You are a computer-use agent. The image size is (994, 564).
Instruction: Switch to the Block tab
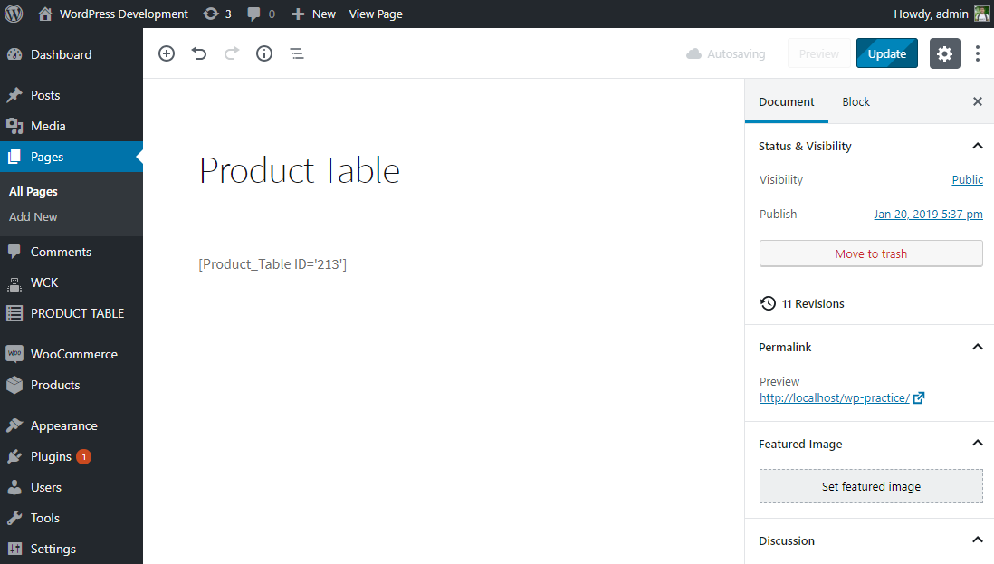click(855, 101)
